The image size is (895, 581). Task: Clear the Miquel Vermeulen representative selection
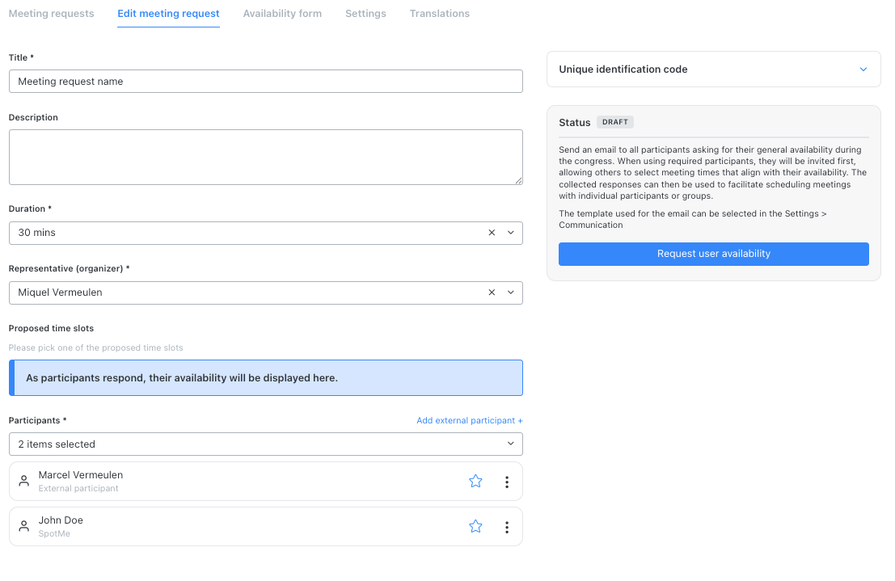click(x=492, y=293)
